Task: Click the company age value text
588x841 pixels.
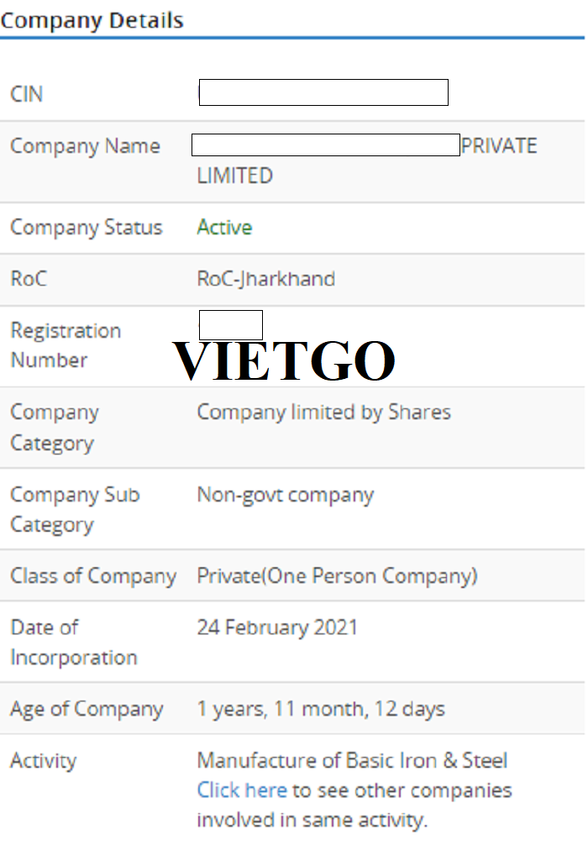Action: point(321,709)
